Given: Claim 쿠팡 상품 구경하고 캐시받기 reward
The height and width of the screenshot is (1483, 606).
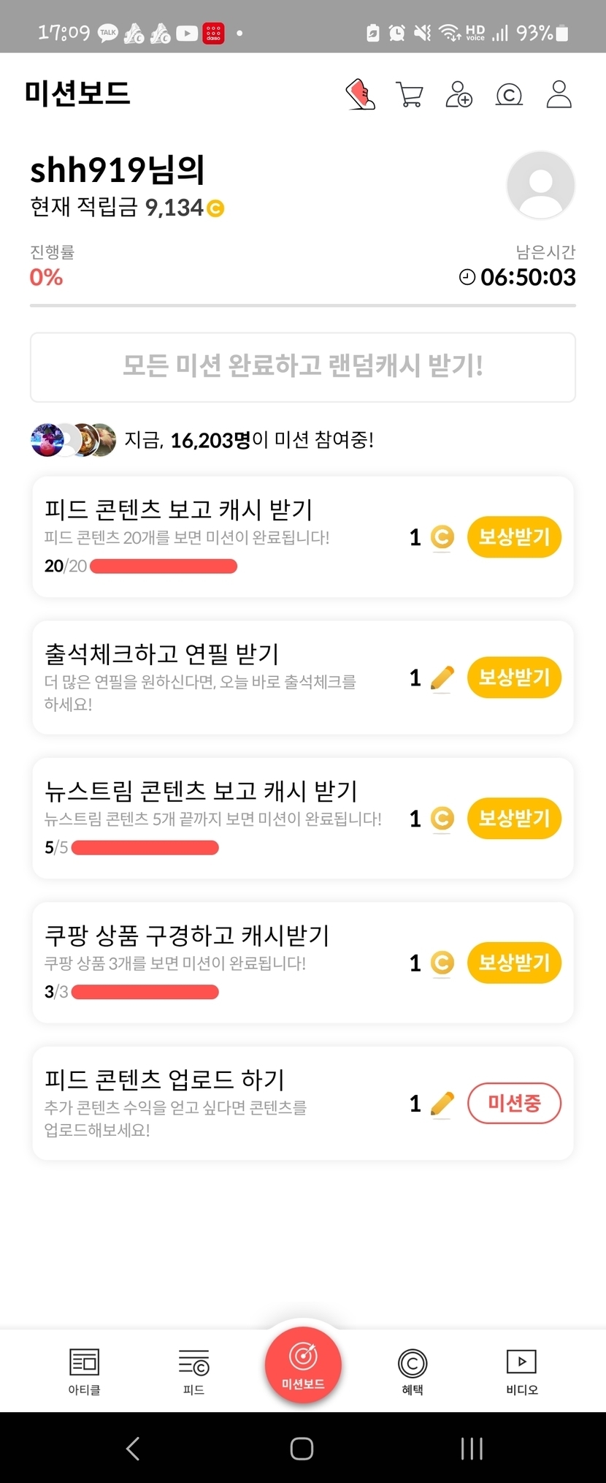Looking at the screenshot, I should 514,963.
